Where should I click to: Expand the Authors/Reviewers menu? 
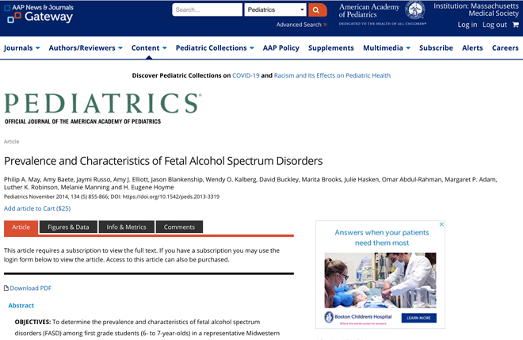point(86,48)
